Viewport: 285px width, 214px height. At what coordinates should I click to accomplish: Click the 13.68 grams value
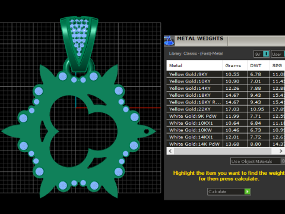click(232, 144)
